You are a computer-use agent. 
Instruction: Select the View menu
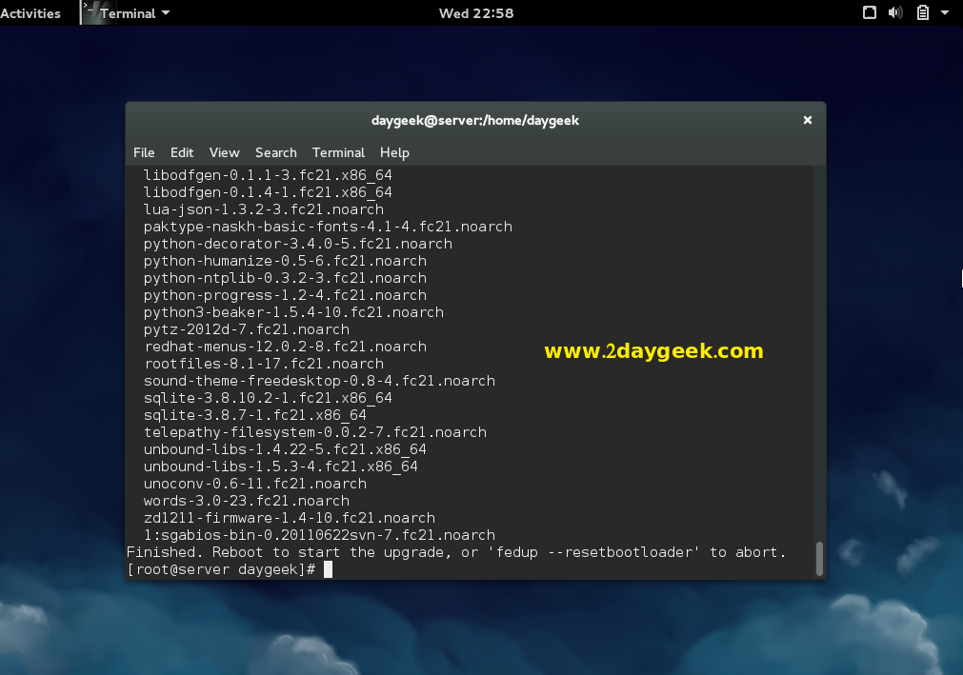224,152
